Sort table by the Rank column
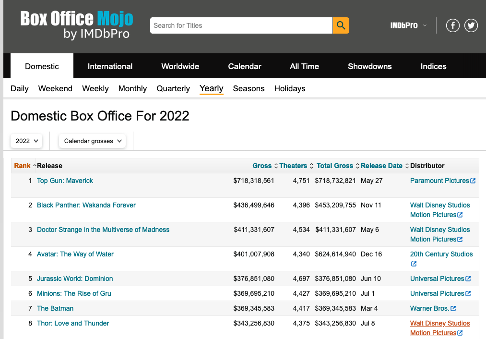This screenshot has width=486, height=339. pyautogui.click(x=23, y=166)
